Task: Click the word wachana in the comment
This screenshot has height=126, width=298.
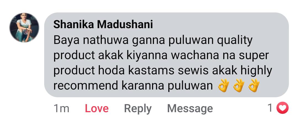Action: point(191,55)
